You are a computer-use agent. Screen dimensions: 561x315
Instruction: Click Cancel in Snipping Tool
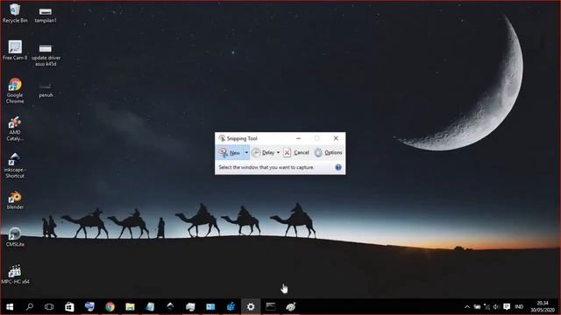coord(296,152)
